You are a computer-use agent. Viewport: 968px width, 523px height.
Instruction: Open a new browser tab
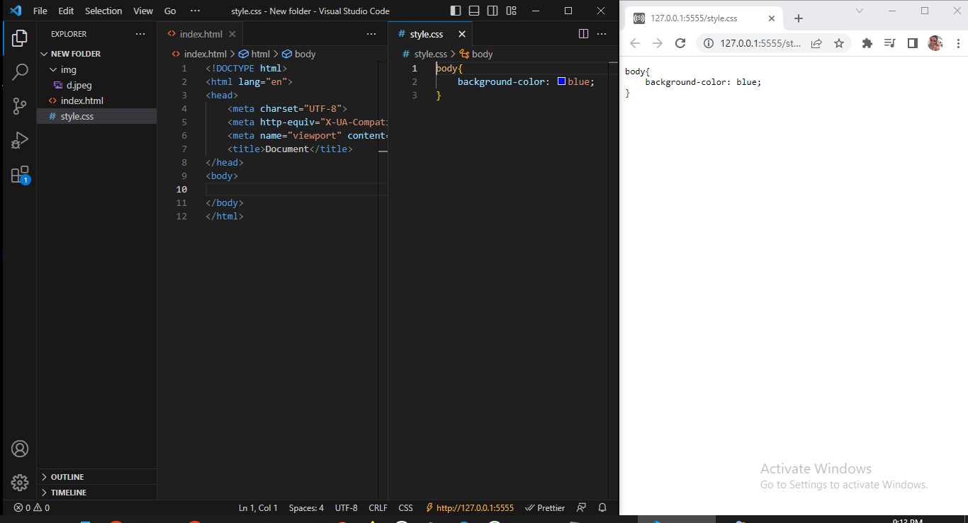(799, 18)
